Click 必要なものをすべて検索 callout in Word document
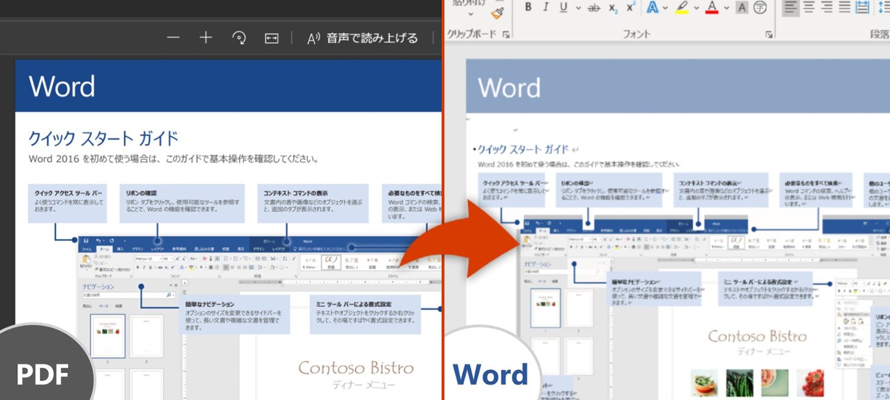 (816, 190)
